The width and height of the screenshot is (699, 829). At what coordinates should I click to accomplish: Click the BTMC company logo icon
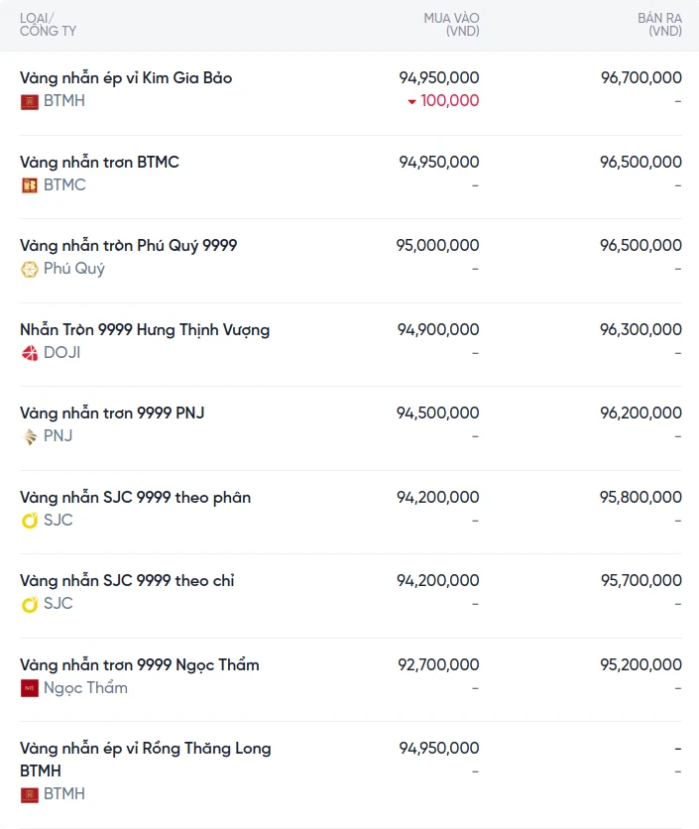point(30,185)
